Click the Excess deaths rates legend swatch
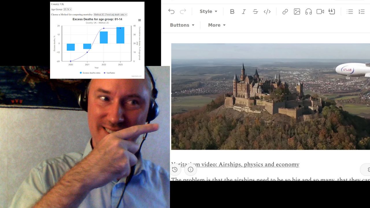Image resolution: width=370 pixels, height=208 pixels. pyautogui.click(x=81, y=73)
